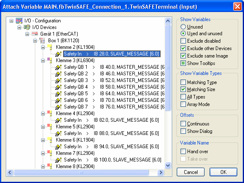
Task: Click the variable icon of Safety QB 6
Action: pos(59,100)
